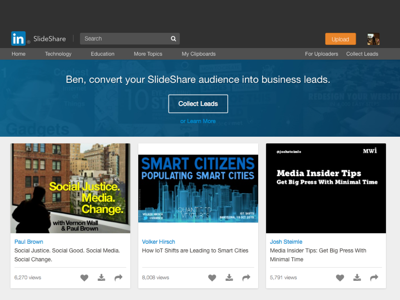Click the Collect Leads banner button
This screenshot has height=300, width=400.
point(198,104)
